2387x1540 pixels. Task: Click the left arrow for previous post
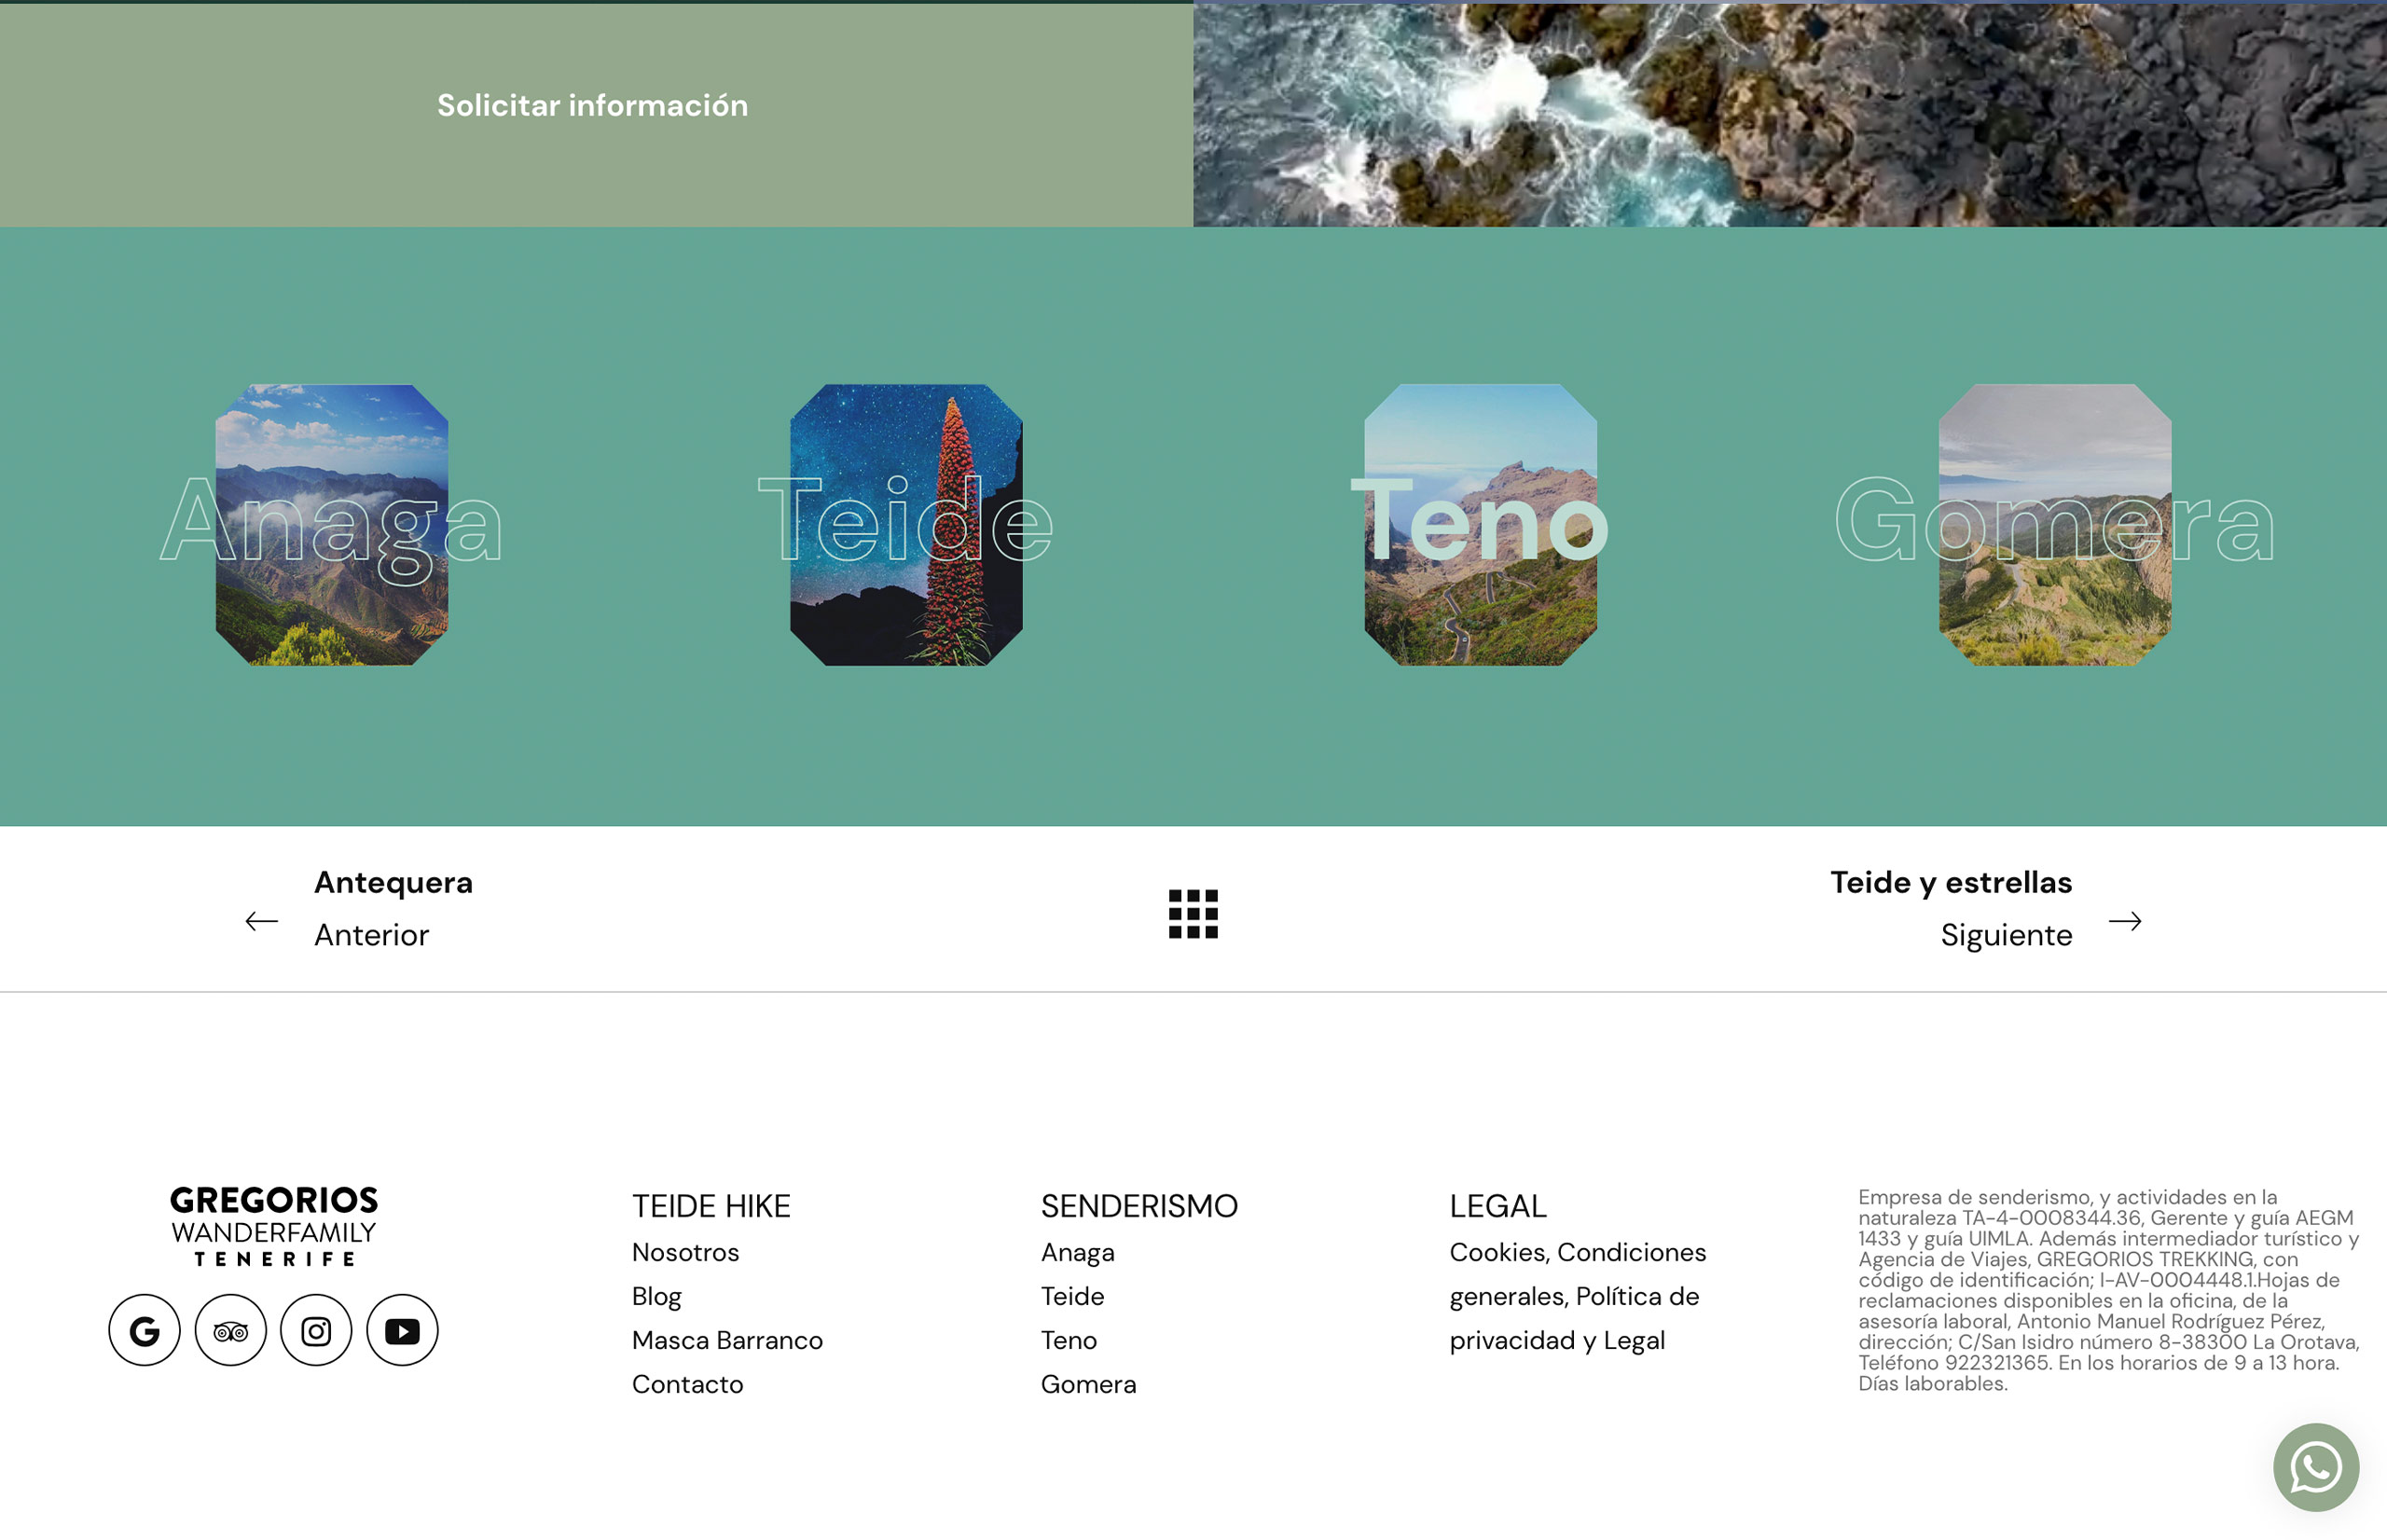click(x=262, y=921)
